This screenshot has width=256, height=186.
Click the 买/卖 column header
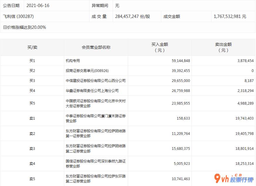click(x=32, y=47)
